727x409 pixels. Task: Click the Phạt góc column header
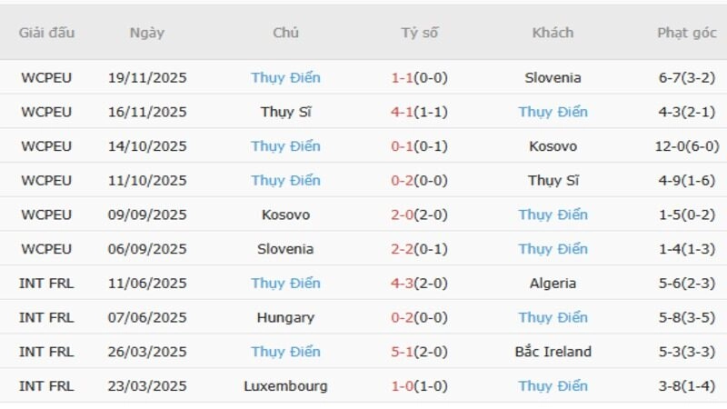pyautogui.click(x=687, y=33)
